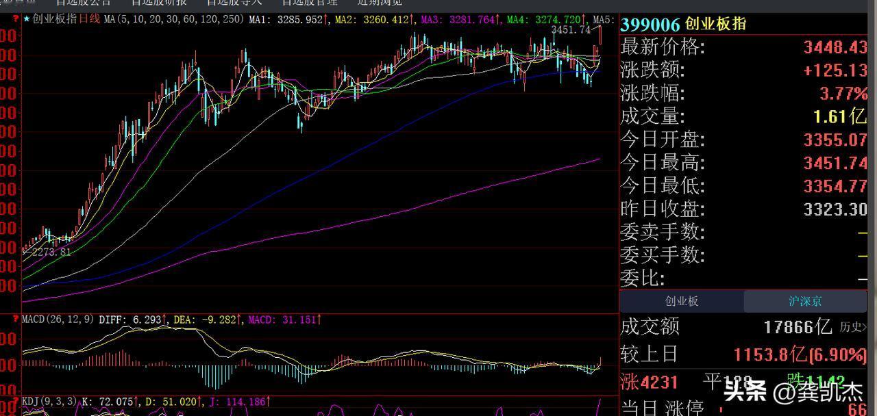Click the 当日涨停 value 66
This screenshot has height=416, width=877.
[x=858, y=409]
